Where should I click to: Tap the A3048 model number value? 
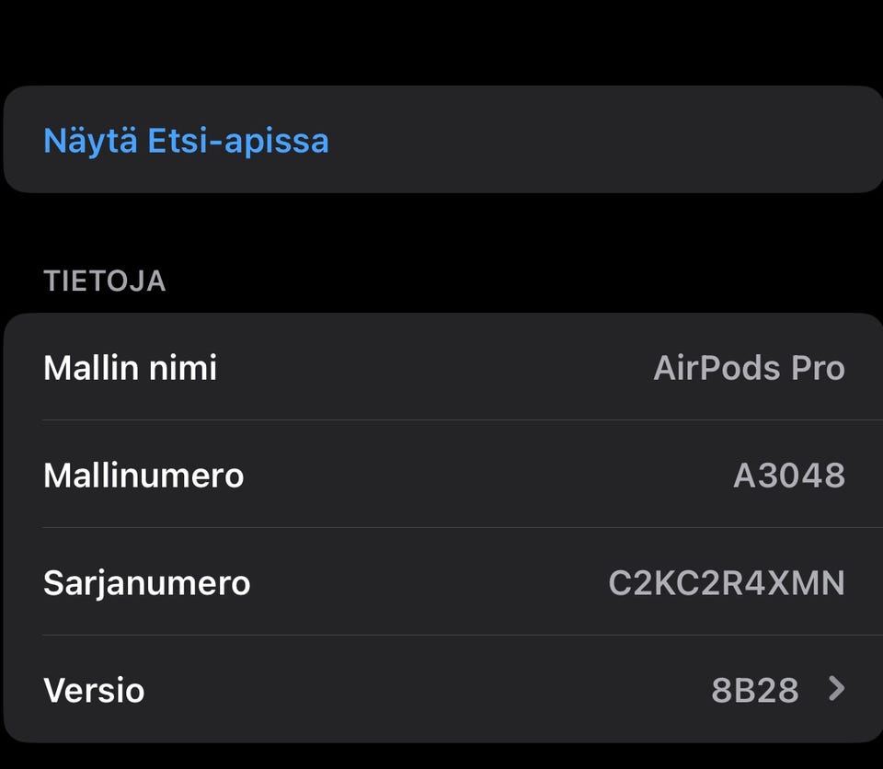788,476
